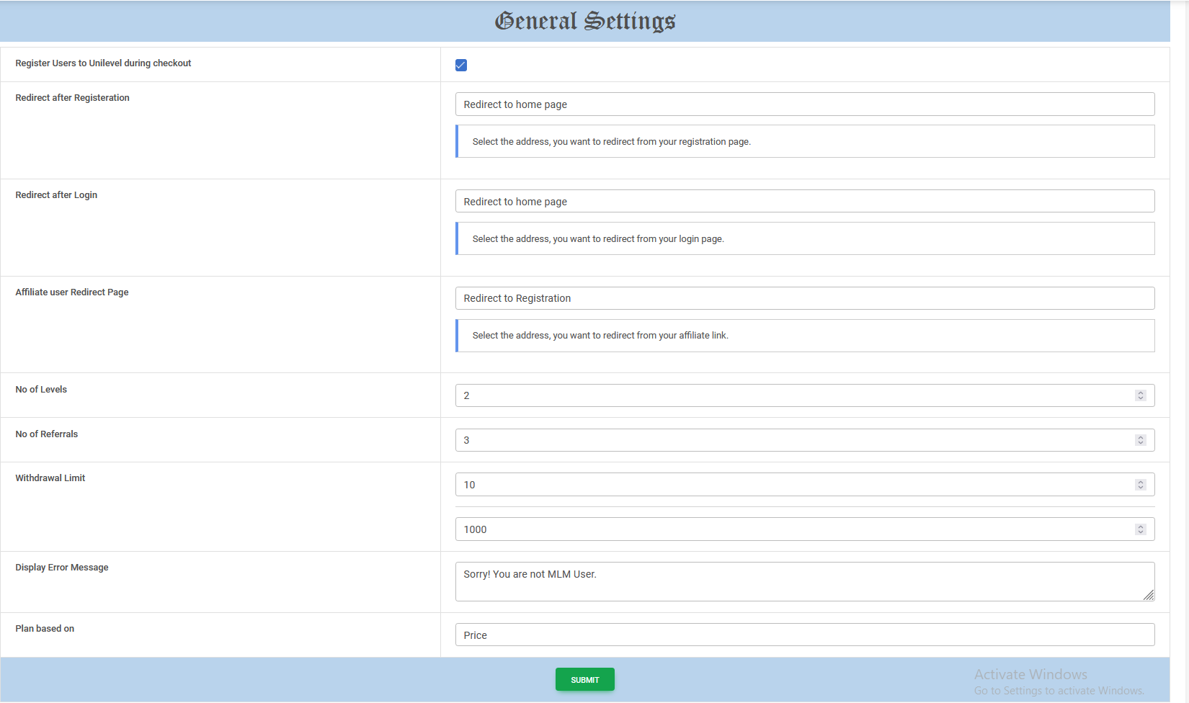1189x703 pixels.
Task: Uncheck Register Users to Unilevel during checkout
Action: (460, 65)
